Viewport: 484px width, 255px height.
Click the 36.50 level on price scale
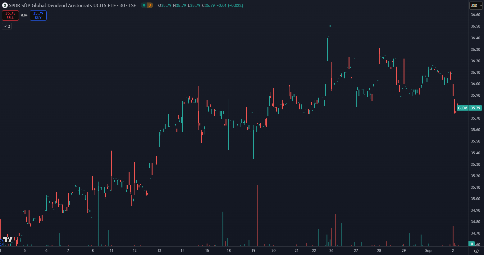tap(475, 26)
